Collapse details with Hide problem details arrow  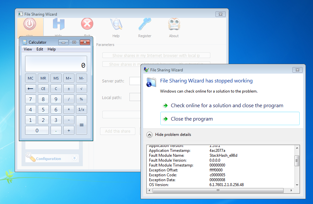[149, 135]
